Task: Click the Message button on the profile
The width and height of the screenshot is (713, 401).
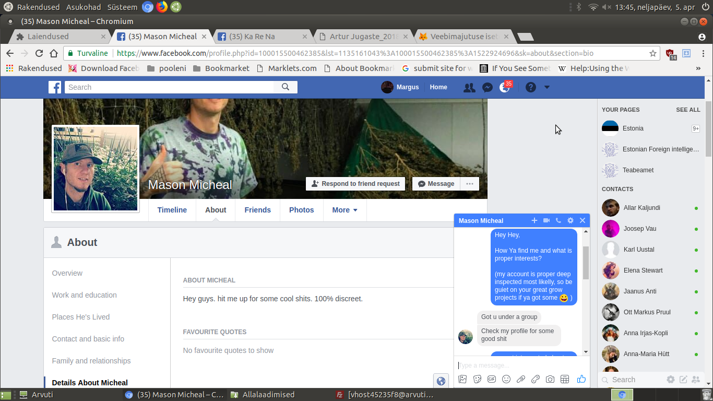Action: [x=436, y=184]
